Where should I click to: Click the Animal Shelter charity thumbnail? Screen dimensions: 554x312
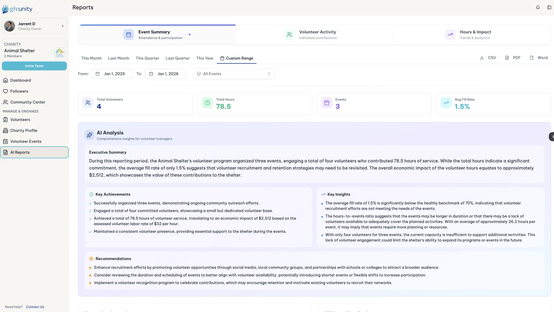tap(59, 53)
